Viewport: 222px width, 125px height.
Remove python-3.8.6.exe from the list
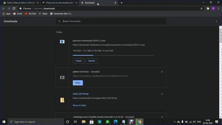(162, 72)
